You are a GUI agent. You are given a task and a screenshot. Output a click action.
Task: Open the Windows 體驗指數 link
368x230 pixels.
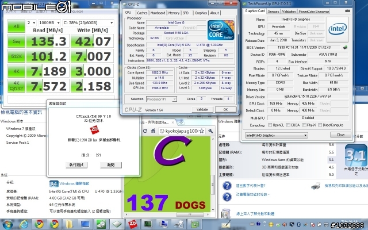click(x=74, y=183)
